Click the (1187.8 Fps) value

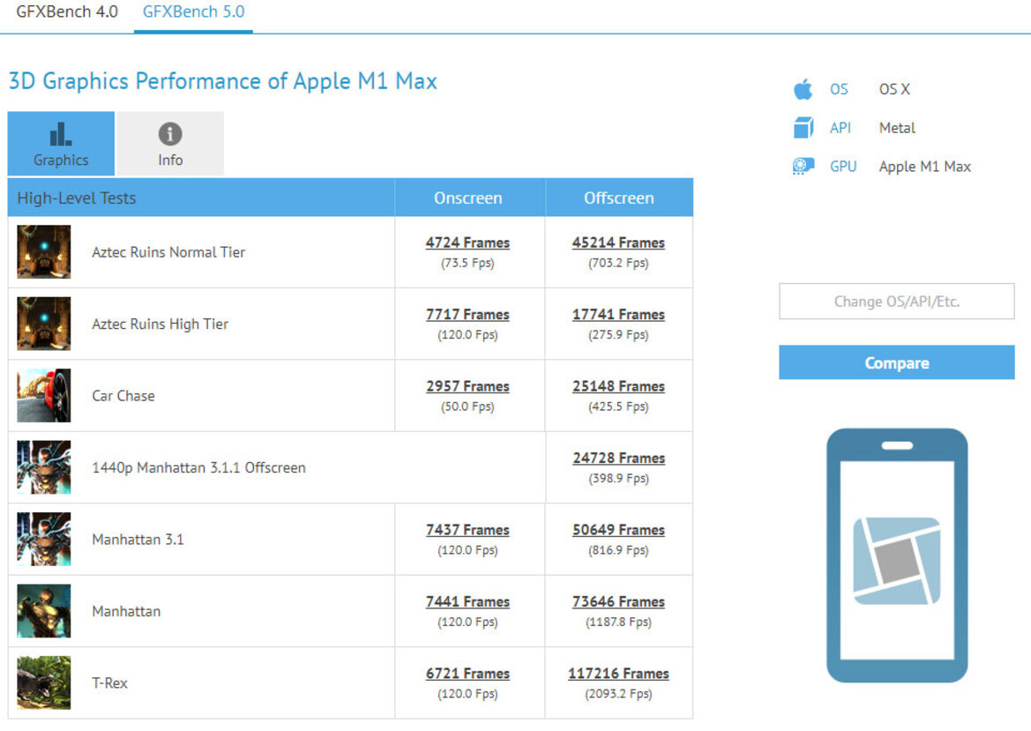(618, 622)
